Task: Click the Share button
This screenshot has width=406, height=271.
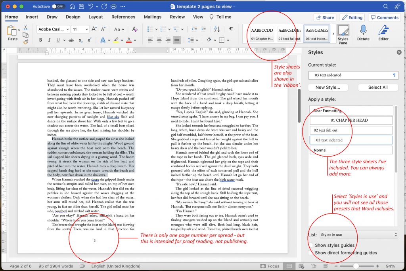Action: (325, 17)
